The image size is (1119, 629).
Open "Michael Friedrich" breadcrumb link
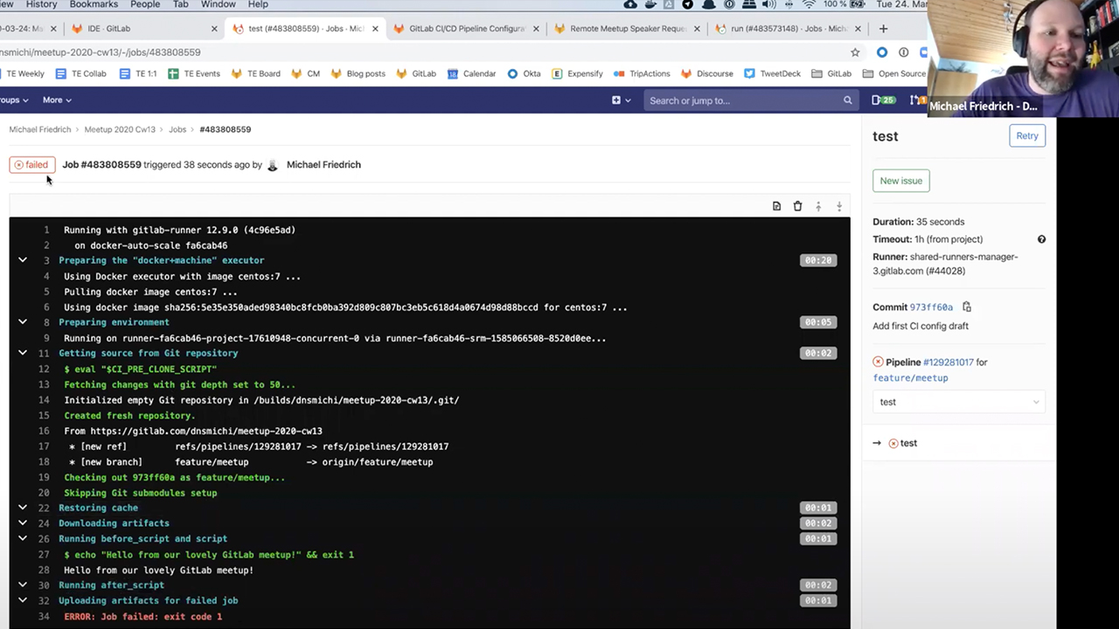click(x=40, y=129)
